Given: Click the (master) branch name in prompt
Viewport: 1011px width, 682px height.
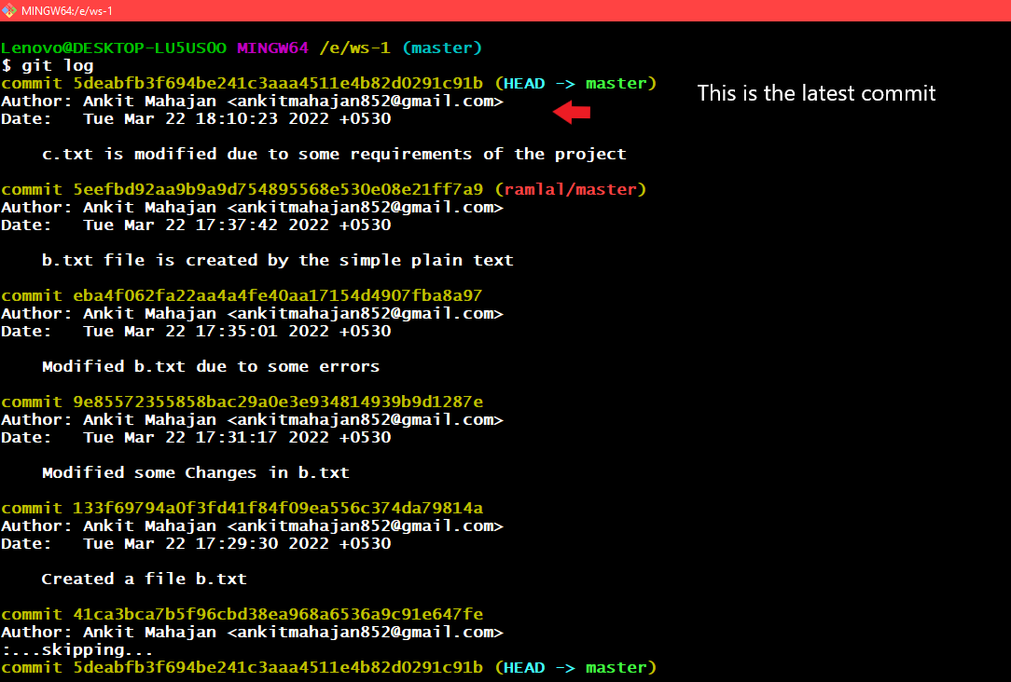Looking at the screenshot, I should click(442, 48).
